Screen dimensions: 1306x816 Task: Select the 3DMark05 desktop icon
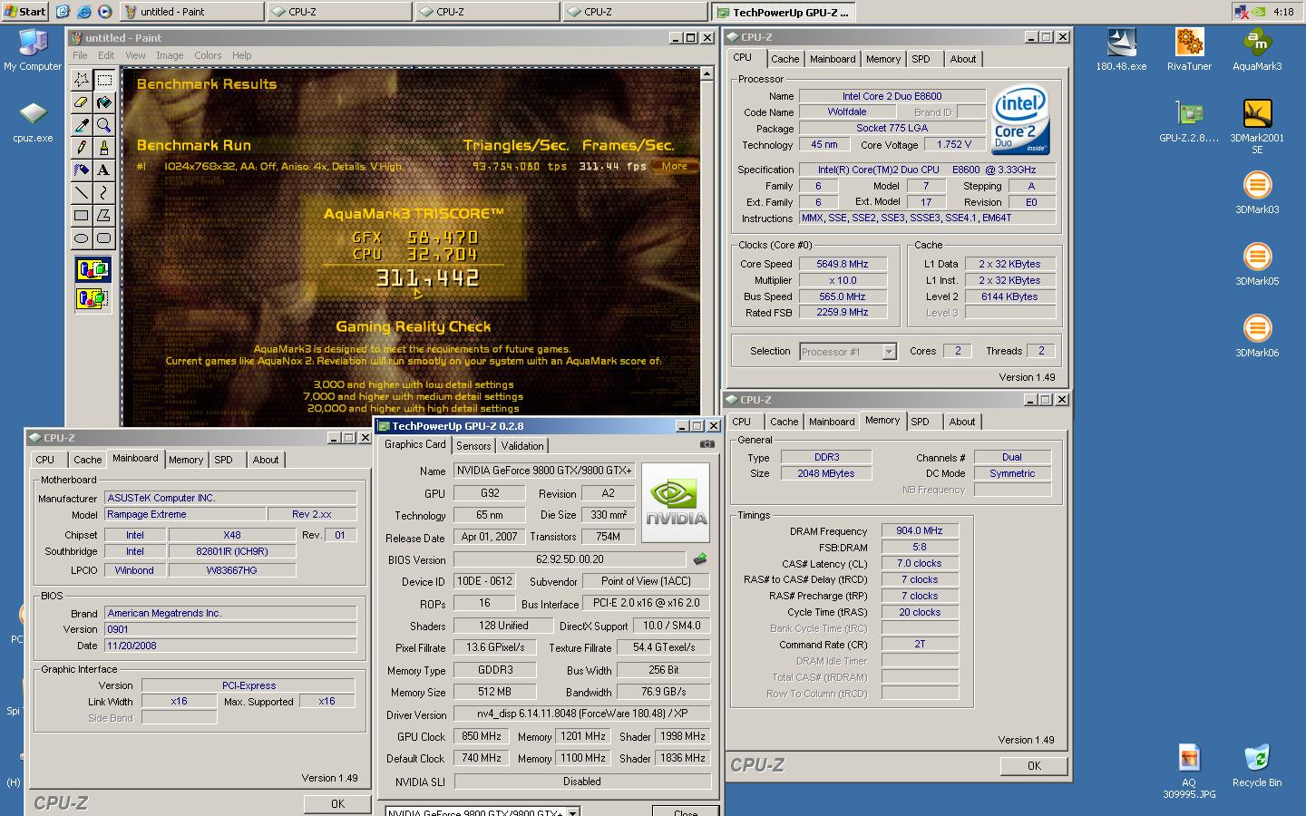(1257, 265)
